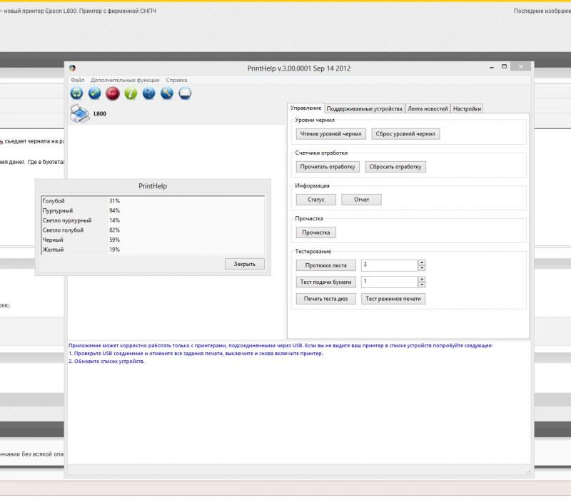Click the blue monitor toolbar icon

(185, 93)
